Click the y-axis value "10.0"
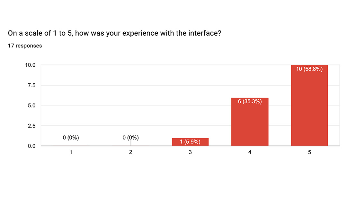The width and height of the screenshot is (347, 202). pyautogui.click(x=30, y=65)
